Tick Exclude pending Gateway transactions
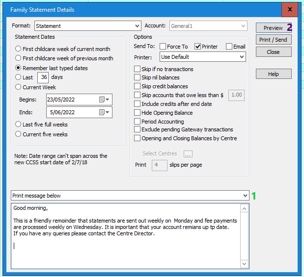304x277 pixels. pos(137,129)
